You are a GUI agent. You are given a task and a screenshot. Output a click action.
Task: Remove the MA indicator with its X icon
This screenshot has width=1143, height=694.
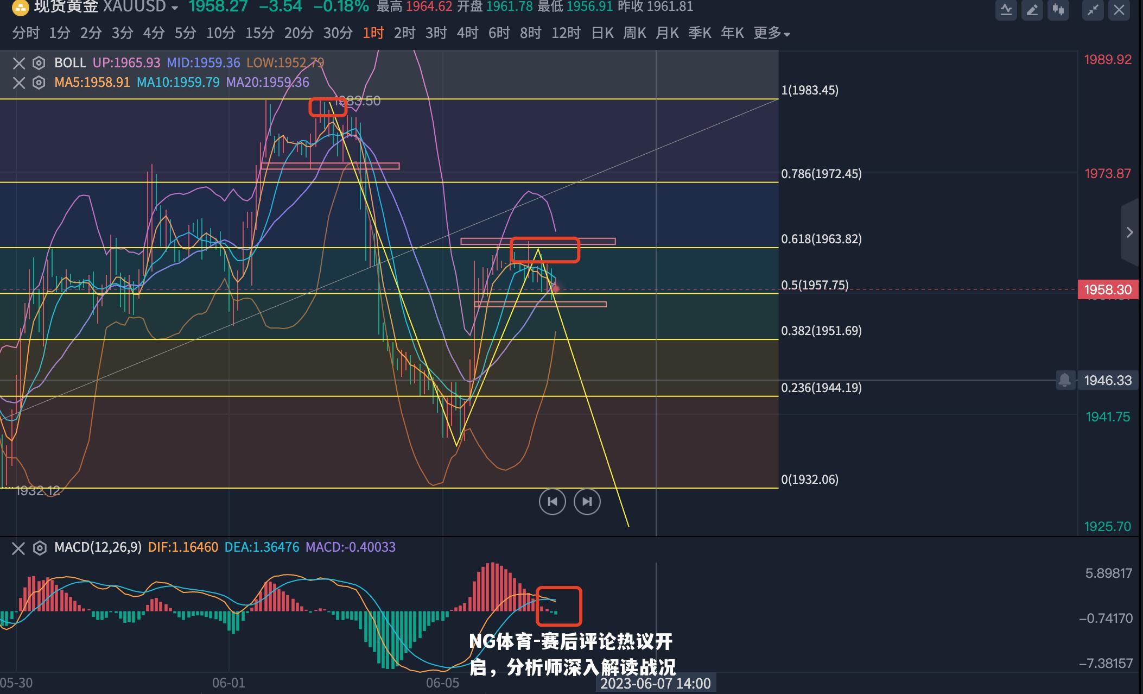point(19,83)
